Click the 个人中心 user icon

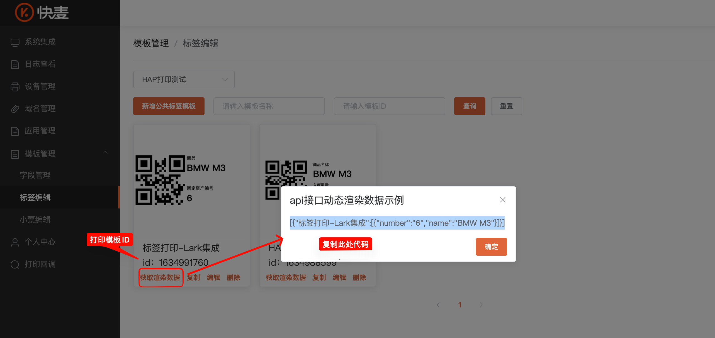[15, 242]
